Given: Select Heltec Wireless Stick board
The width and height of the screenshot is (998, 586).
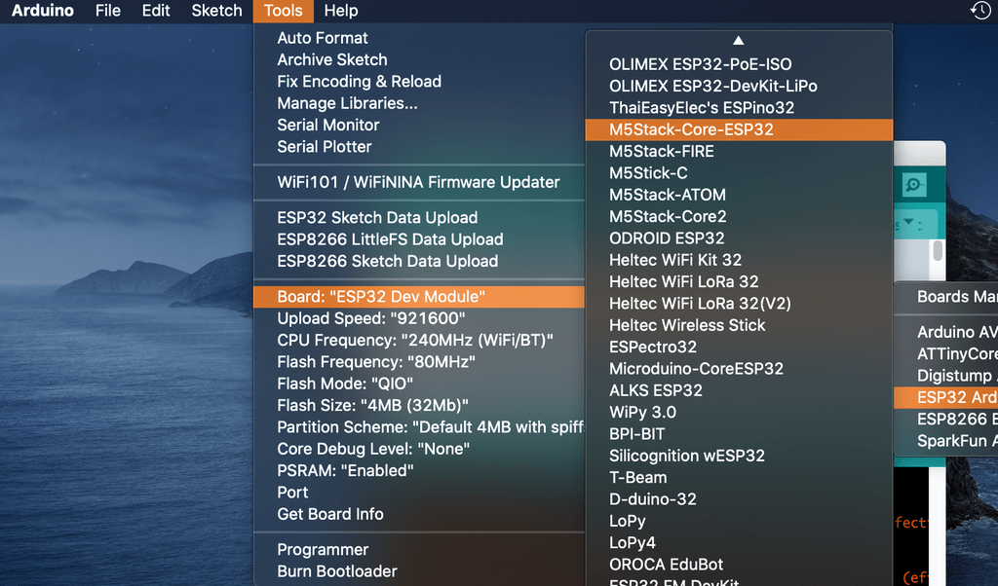Looking at the screenshot, I should 739,325.
